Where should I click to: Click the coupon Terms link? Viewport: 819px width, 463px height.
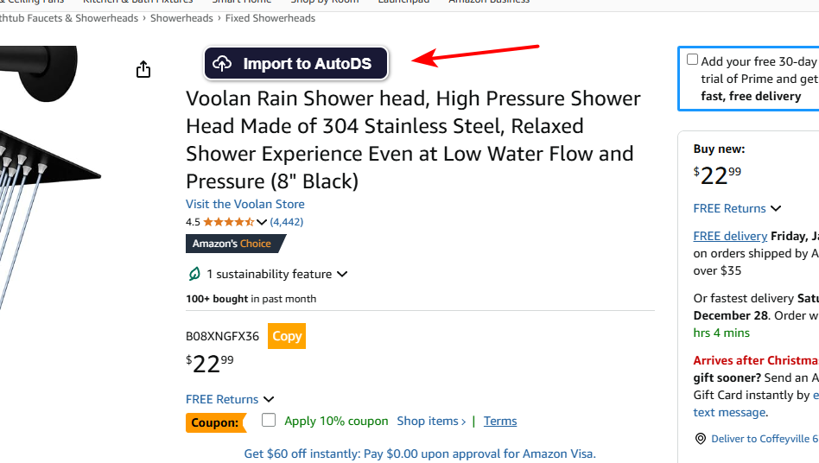click(500, 421)
